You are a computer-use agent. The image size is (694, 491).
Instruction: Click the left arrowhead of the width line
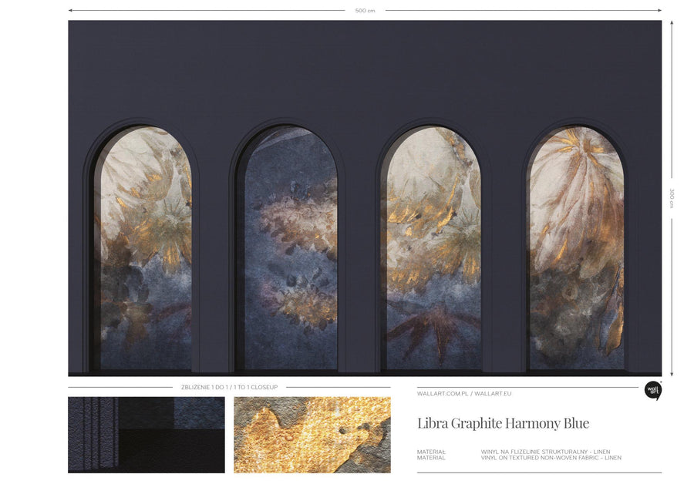70,11
